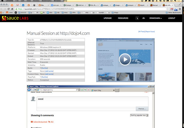Click RESOURCES in the header
This screenshot has height=128, width=184.
[123, 18]
